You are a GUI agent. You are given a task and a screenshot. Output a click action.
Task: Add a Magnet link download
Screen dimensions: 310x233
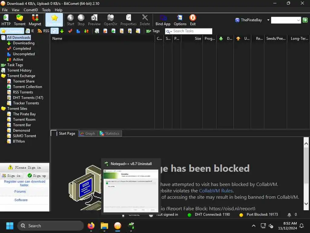coord(35,20)
